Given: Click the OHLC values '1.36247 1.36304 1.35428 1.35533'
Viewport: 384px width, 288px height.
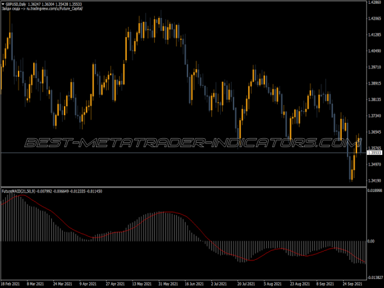Looking at the screenshot, I should pos(55,4).
